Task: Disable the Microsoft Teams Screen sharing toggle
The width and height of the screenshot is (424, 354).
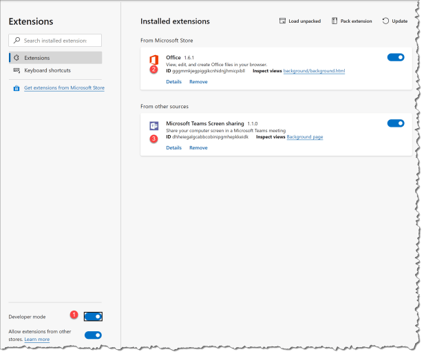Action: [396, 123]
